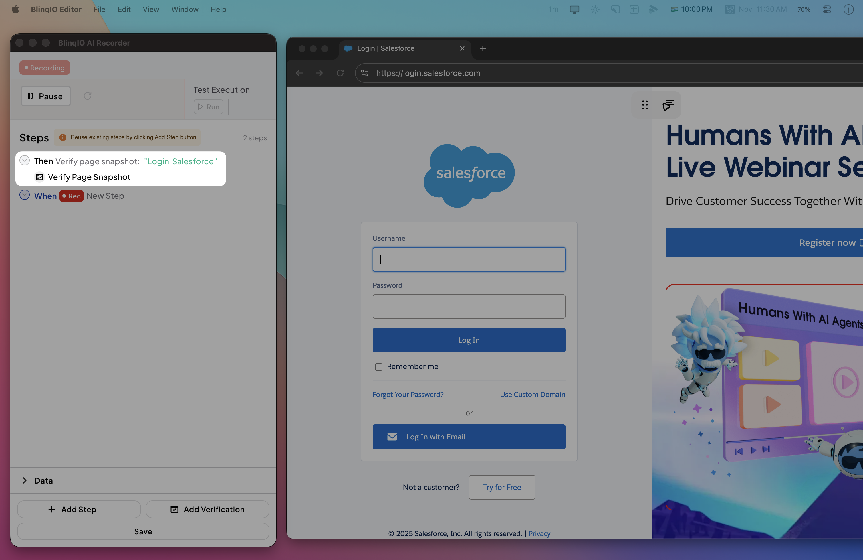Screen dimensions: 863x560
Task: Click the Add Verification button
Action: click(207, 509)
